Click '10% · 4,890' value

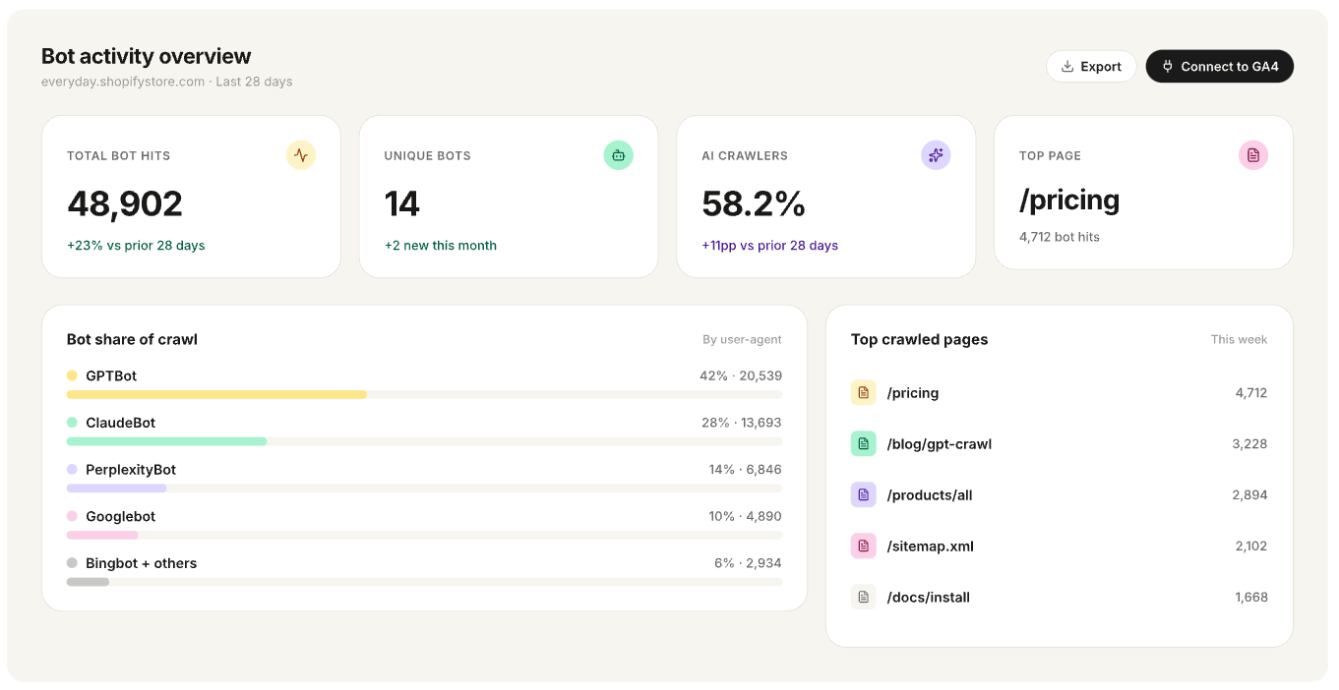click(x=745, y=517)
